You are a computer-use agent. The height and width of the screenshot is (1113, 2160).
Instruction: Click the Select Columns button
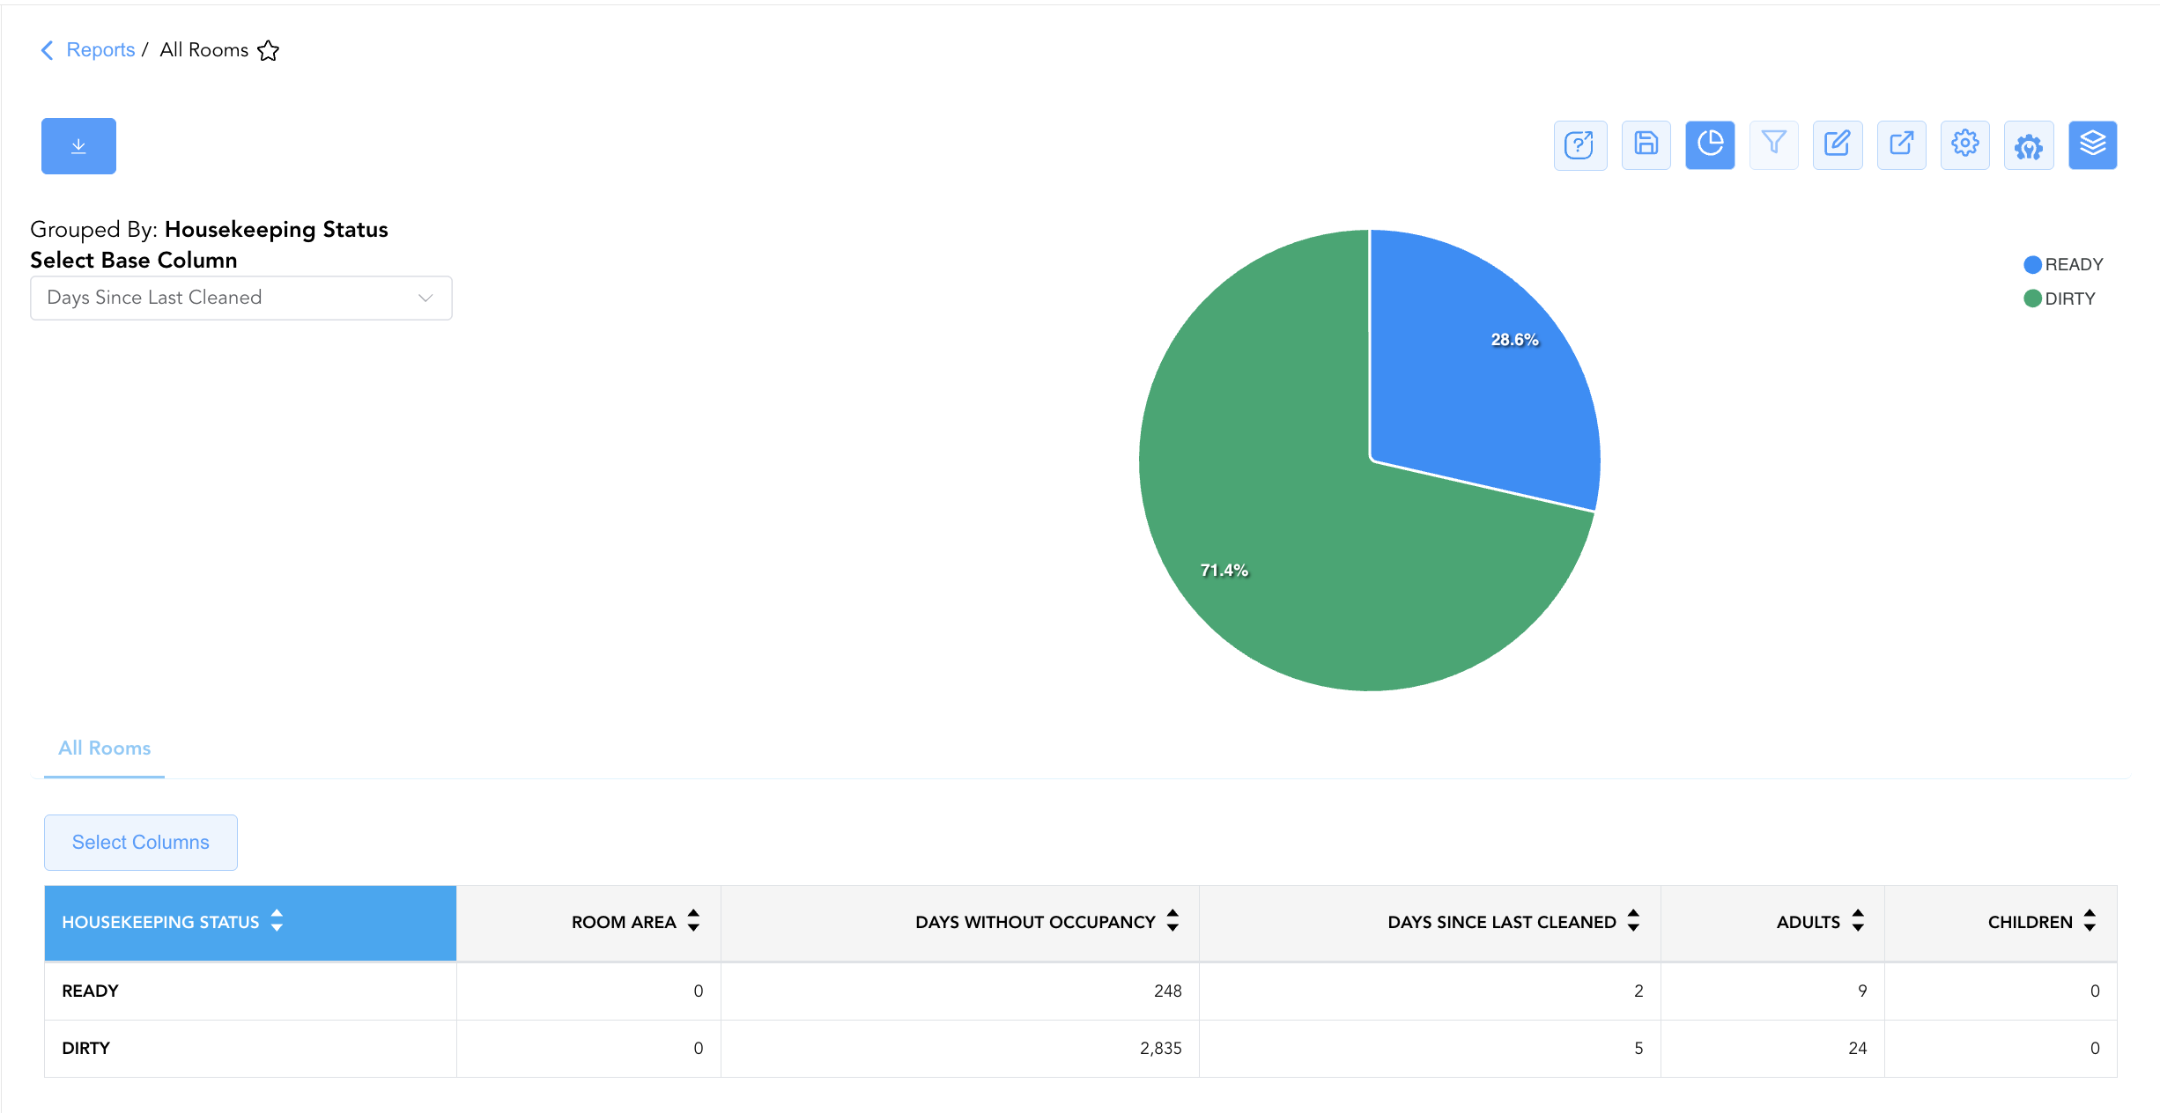point(141,843)
